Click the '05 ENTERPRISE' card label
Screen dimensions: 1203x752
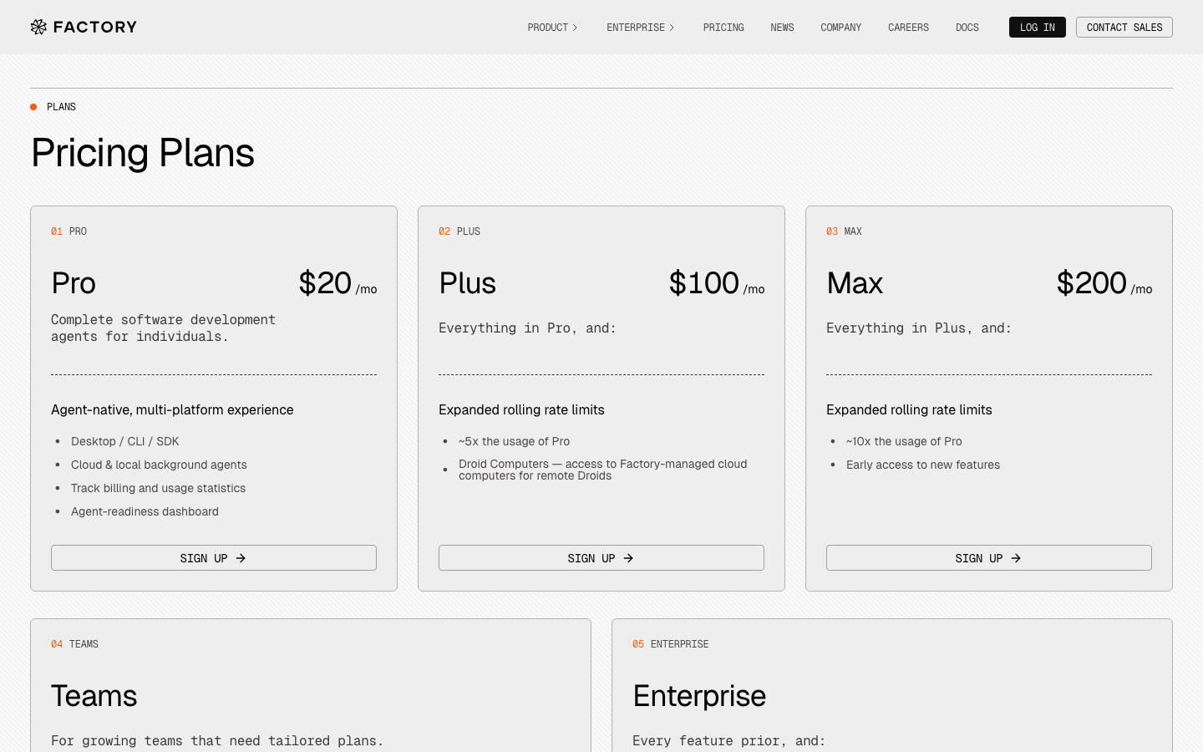pyautogui.click(x=670, y=644)
